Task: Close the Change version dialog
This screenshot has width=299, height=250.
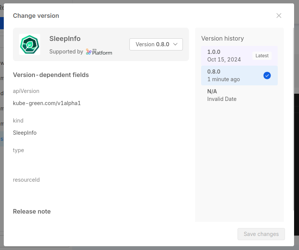Action: tap(279, 16)
